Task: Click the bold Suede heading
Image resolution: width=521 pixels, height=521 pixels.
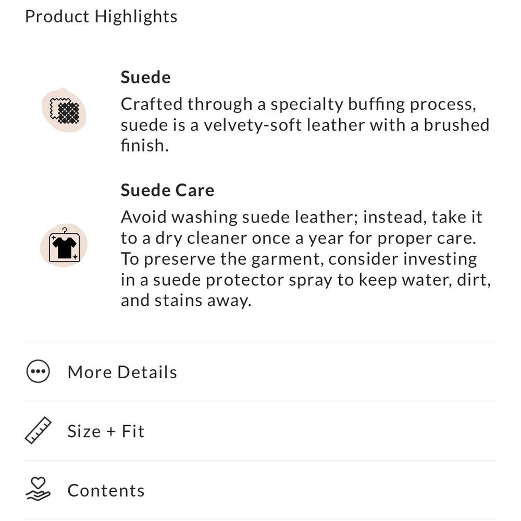Action: point(145,78)
